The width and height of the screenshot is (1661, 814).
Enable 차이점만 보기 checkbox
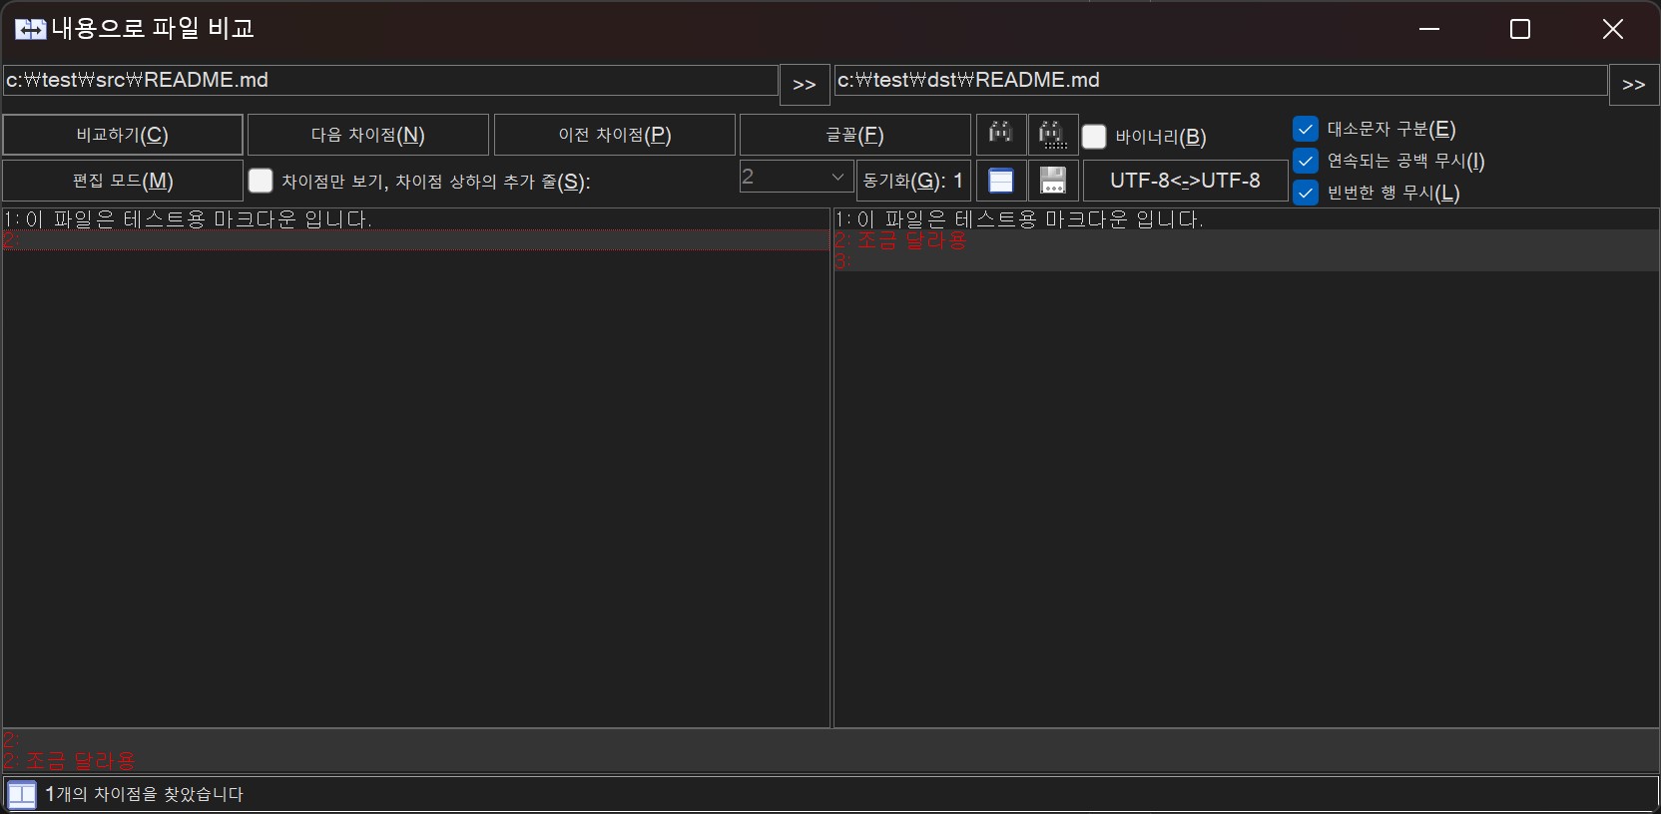(261, 181)
